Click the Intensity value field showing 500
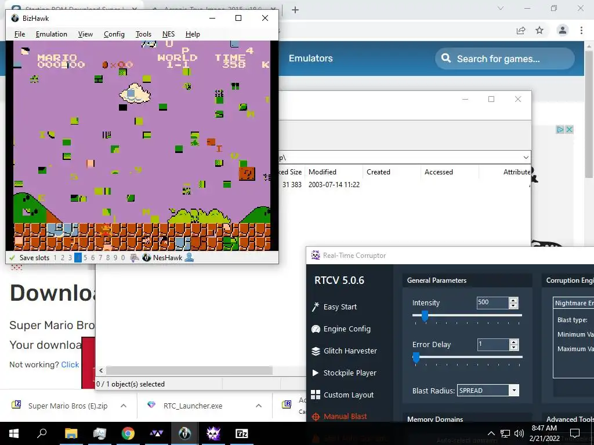The image size is (594, 445). [492, 302]
